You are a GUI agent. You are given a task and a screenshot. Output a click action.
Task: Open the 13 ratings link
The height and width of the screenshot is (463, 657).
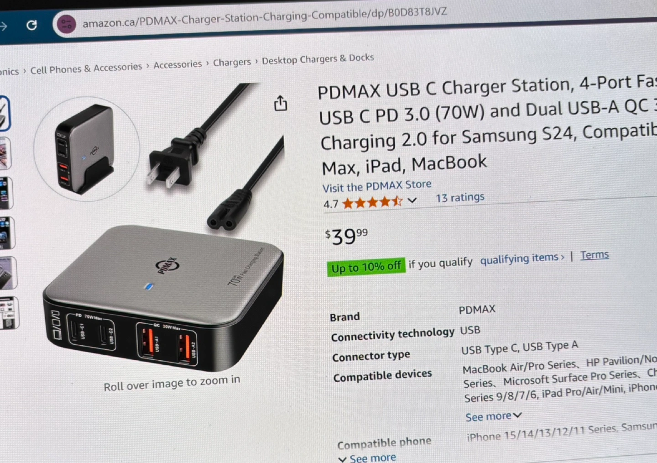pyautogui.click(x=460, y=197)
